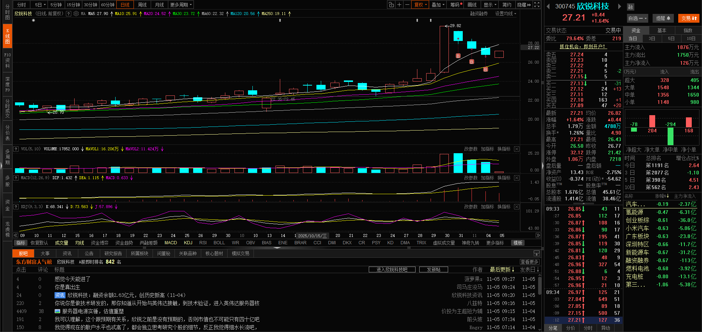Viewport: 702px width, 332px height.
Task: Expand the 设置均线 dropdown
Action: pyautogui.click(x=506, y=14)
